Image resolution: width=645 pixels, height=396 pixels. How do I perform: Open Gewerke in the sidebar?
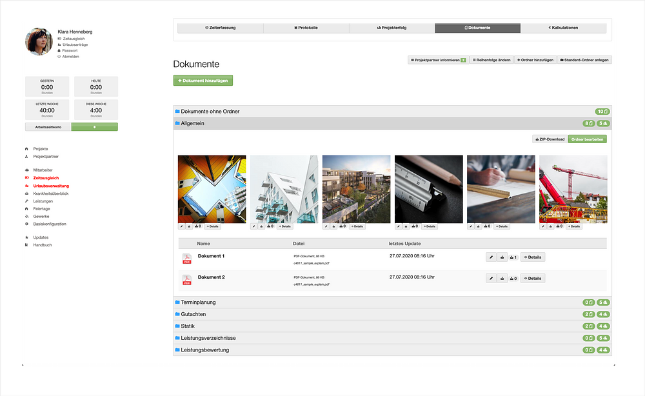[41, 216]
